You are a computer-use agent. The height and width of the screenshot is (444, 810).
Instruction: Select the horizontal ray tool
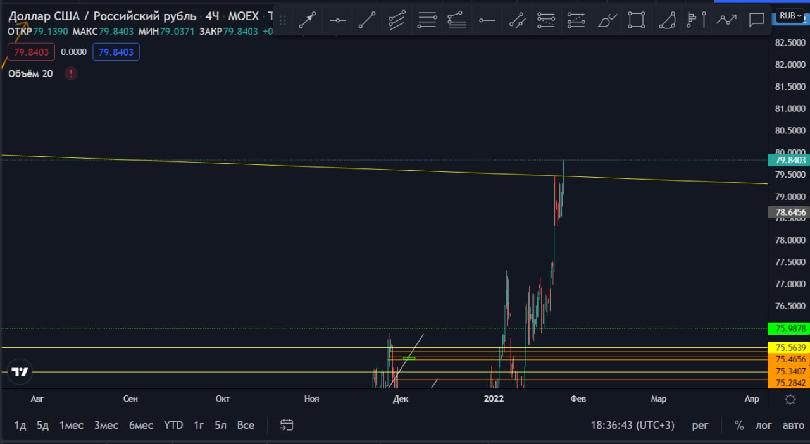(x=487, y=20)
